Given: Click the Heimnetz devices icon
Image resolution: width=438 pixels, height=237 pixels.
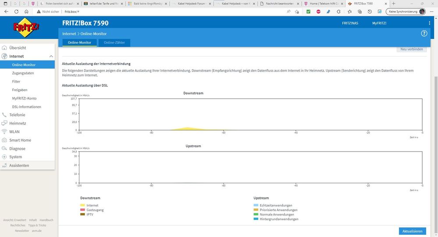Looking at the screenshot, I should click(x=4, y=123).
